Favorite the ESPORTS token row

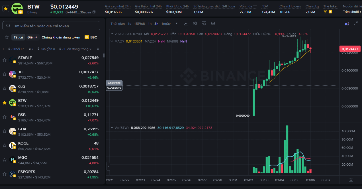click(5, 174)
